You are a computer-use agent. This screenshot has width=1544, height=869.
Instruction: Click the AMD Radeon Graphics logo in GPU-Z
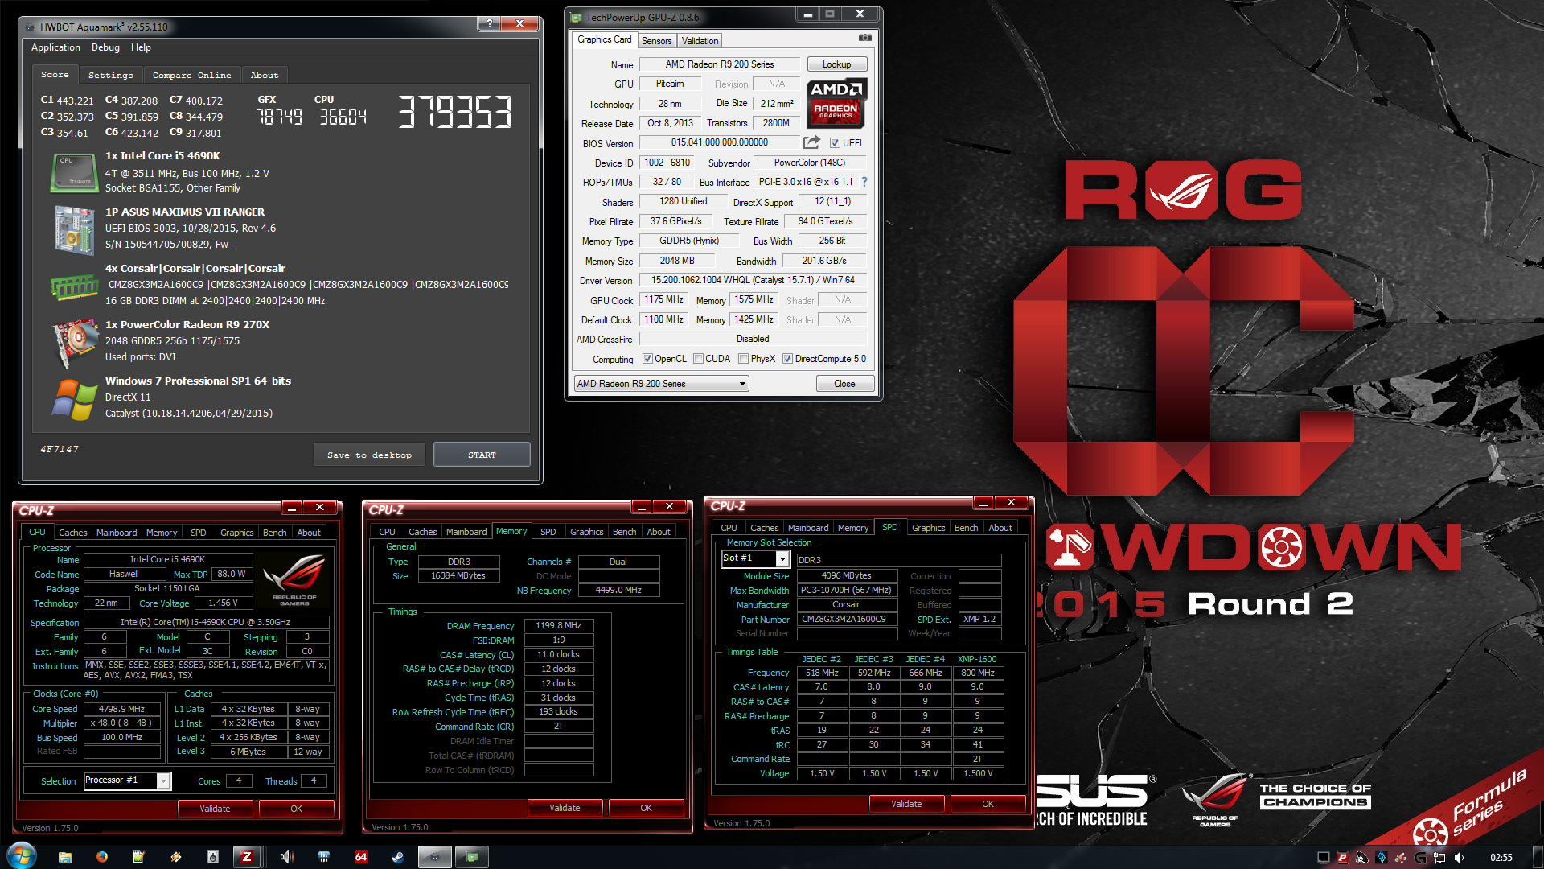pyautogui.click(x=836, y=102)
